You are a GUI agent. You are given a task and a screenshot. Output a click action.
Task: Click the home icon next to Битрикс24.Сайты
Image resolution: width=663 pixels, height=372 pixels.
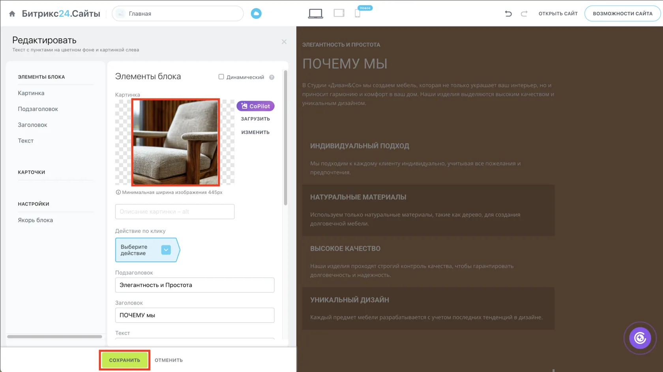(x=12, y=14)
